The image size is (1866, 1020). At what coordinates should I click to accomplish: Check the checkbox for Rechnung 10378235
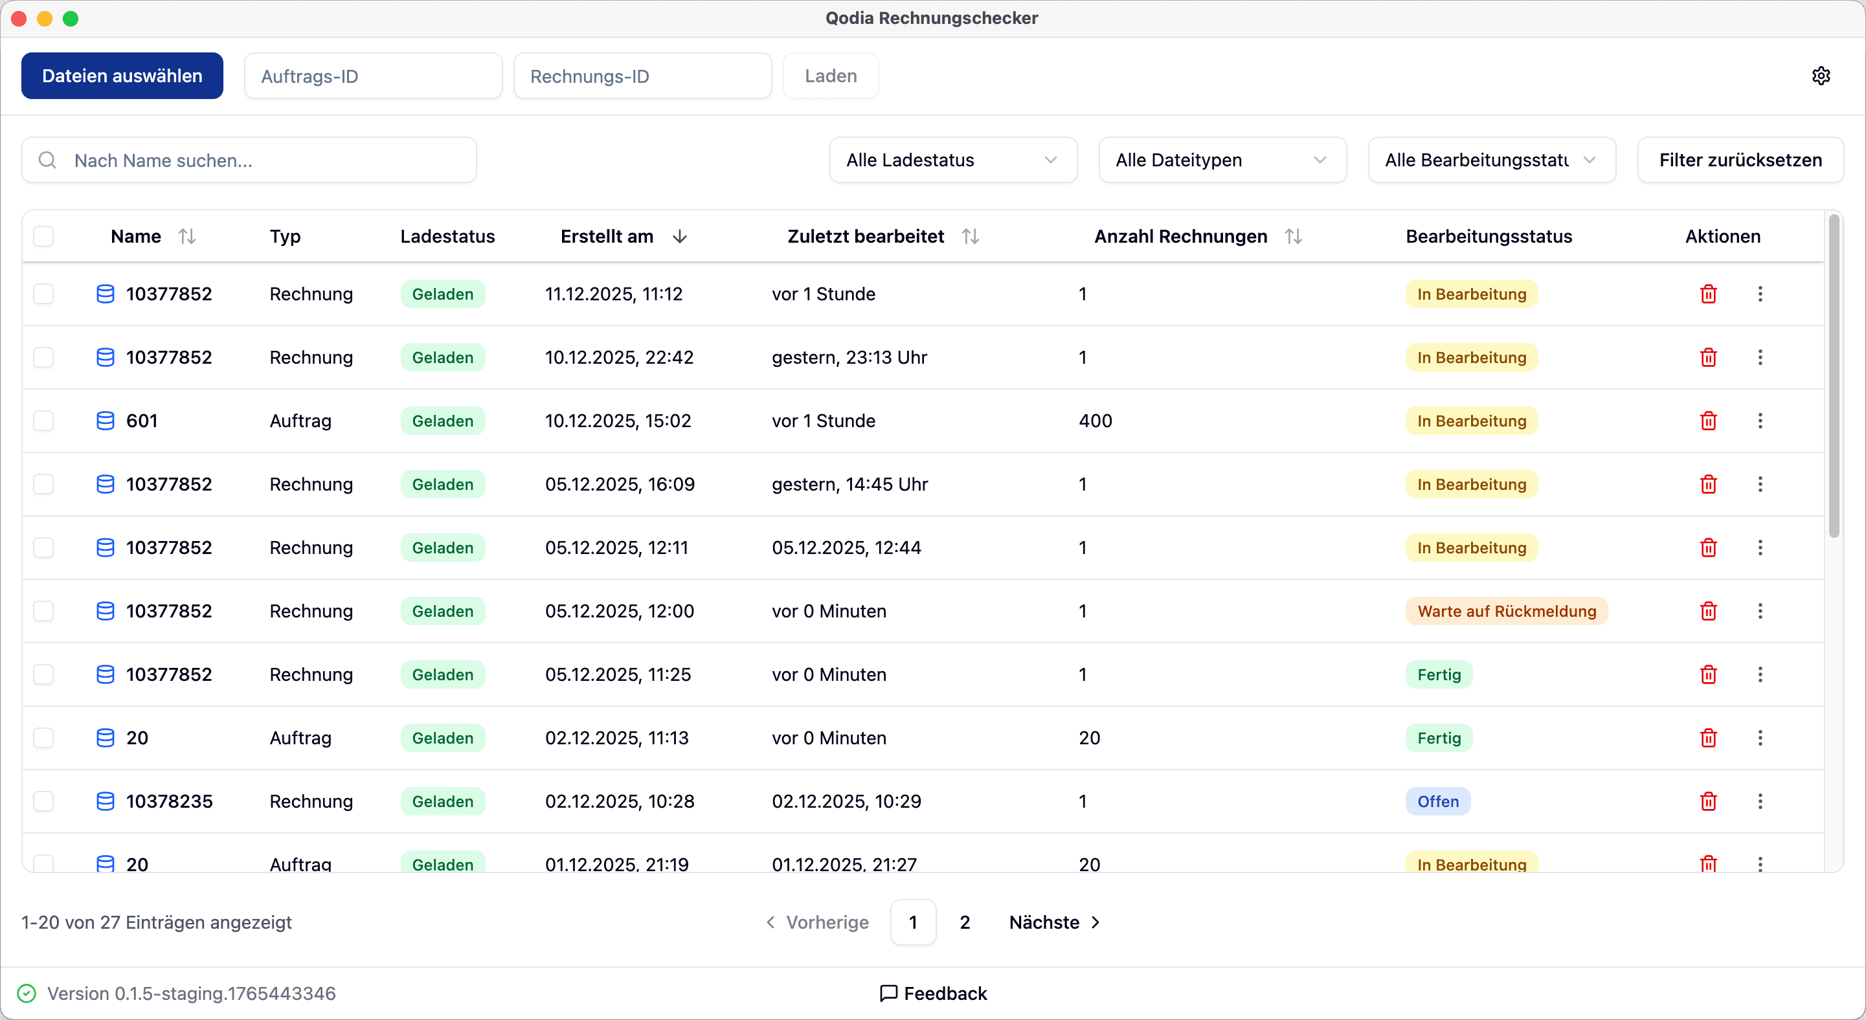point(43,801)
